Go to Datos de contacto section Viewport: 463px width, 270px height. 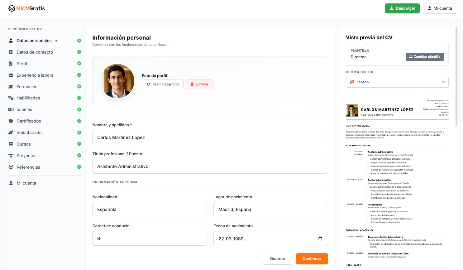click(35, 52)
